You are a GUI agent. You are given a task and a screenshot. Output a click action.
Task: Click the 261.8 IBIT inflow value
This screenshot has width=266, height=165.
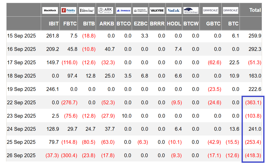(x=53, y=36)
